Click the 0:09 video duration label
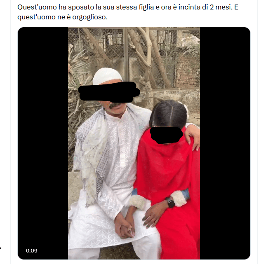The height and width of the screenshot is (264, 261). pyautogui.click(x=31, y=250)
